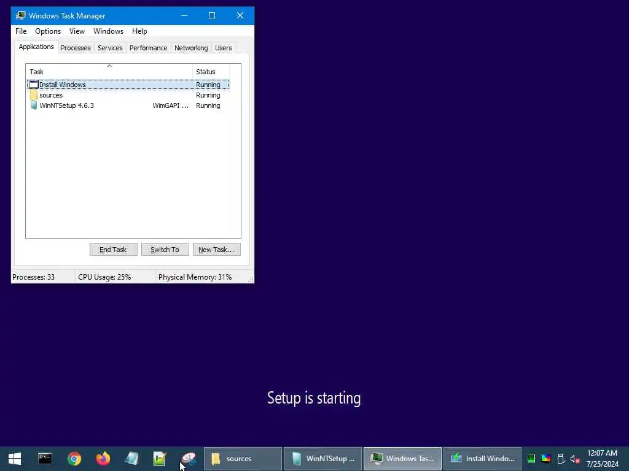The image size is (629, 471).
Task: Click the green CPU monitor tray icon
Action: click(531, 459)
